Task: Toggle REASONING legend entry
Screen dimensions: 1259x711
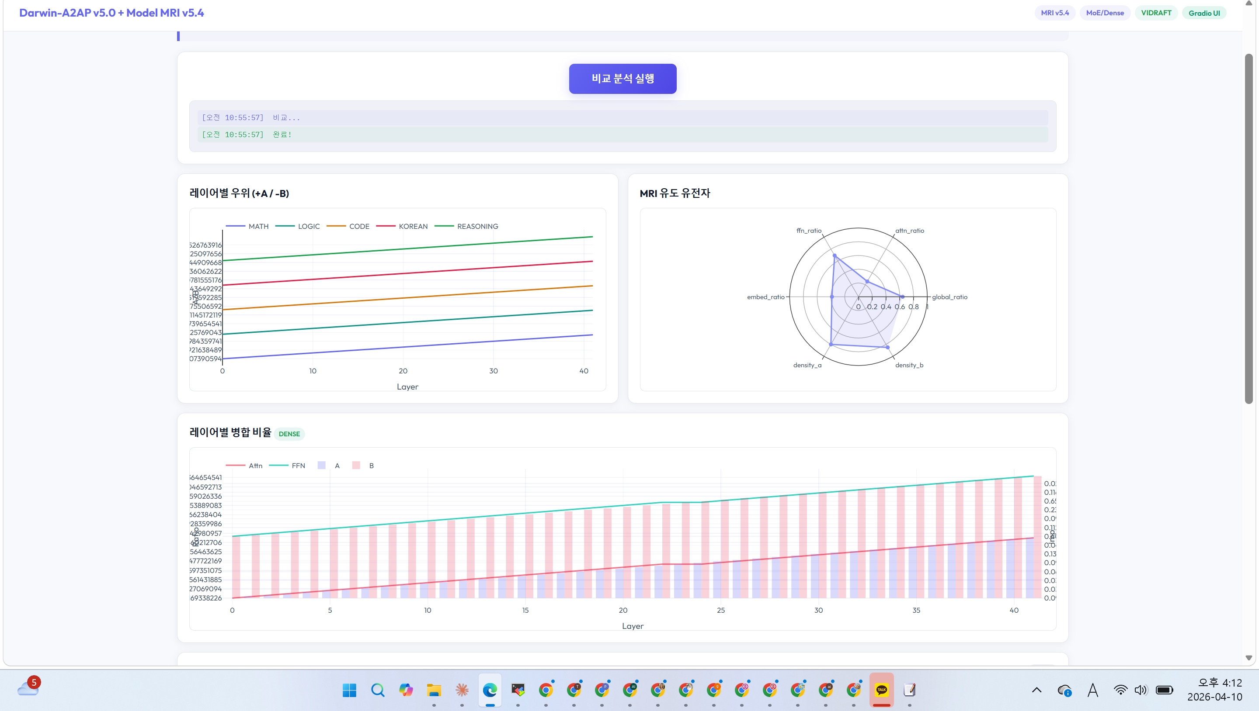Action: [x=477, y=226]
